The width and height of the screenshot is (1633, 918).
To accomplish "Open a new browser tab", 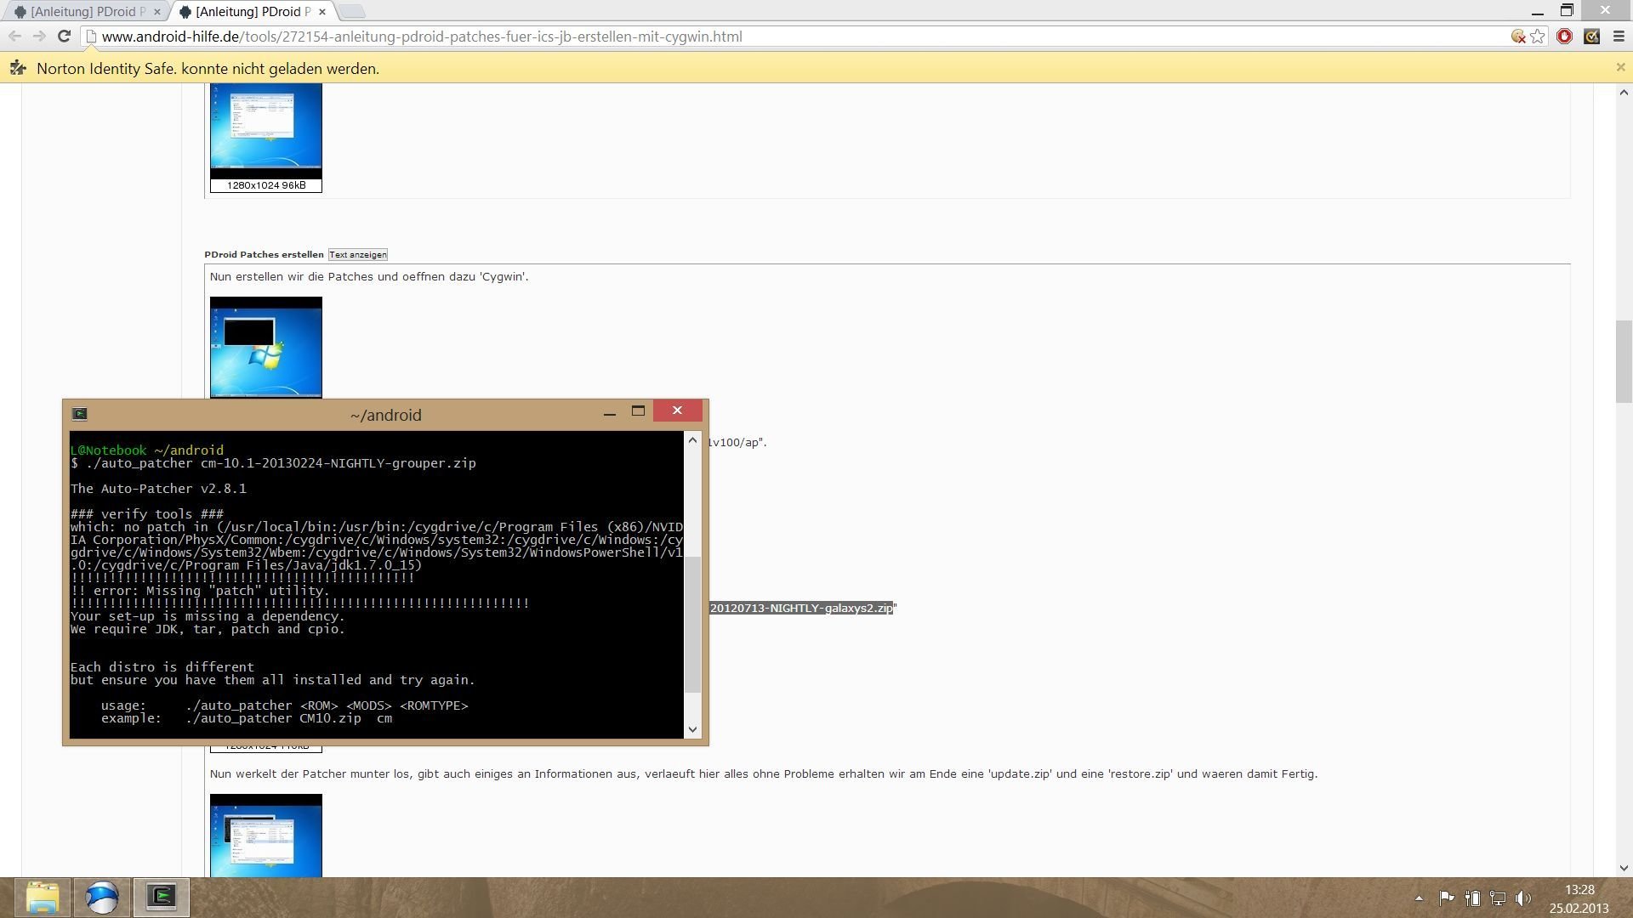I will click(352, 12).
